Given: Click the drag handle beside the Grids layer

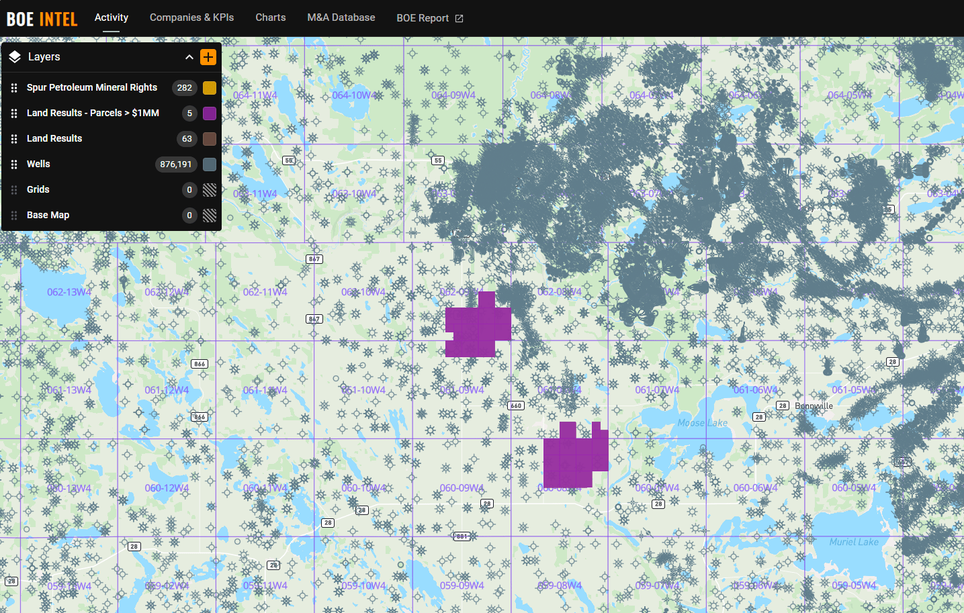Looking at the screenshot, I should [x=14, y=189].
